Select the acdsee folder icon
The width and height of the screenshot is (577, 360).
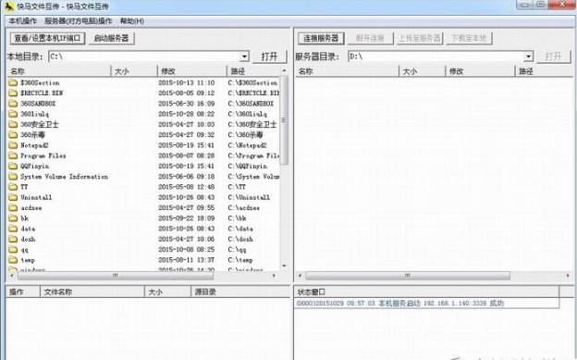pos(13,208)
